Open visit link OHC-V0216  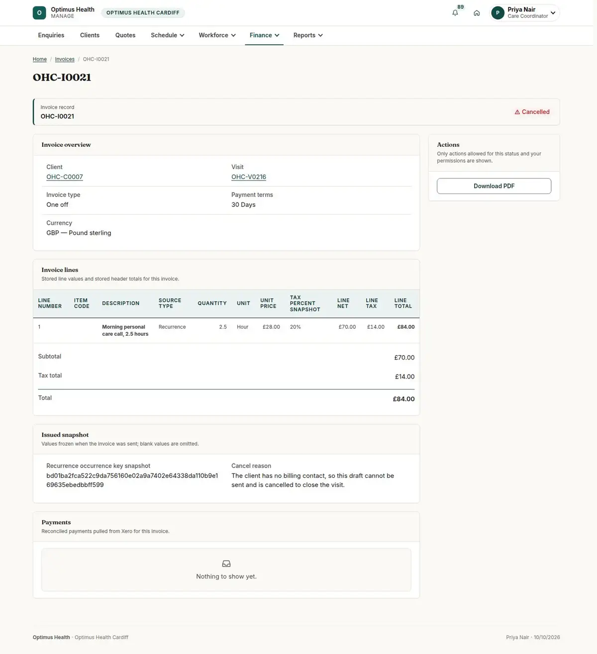[x=249, y=177]
